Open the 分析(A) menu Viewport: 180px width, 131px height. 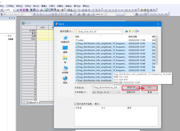point(28,6)
